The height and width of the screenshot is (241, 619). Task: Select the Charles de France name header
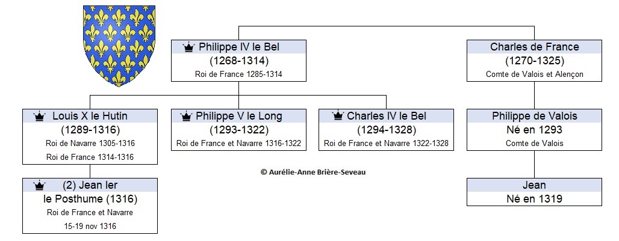[534, 47]
